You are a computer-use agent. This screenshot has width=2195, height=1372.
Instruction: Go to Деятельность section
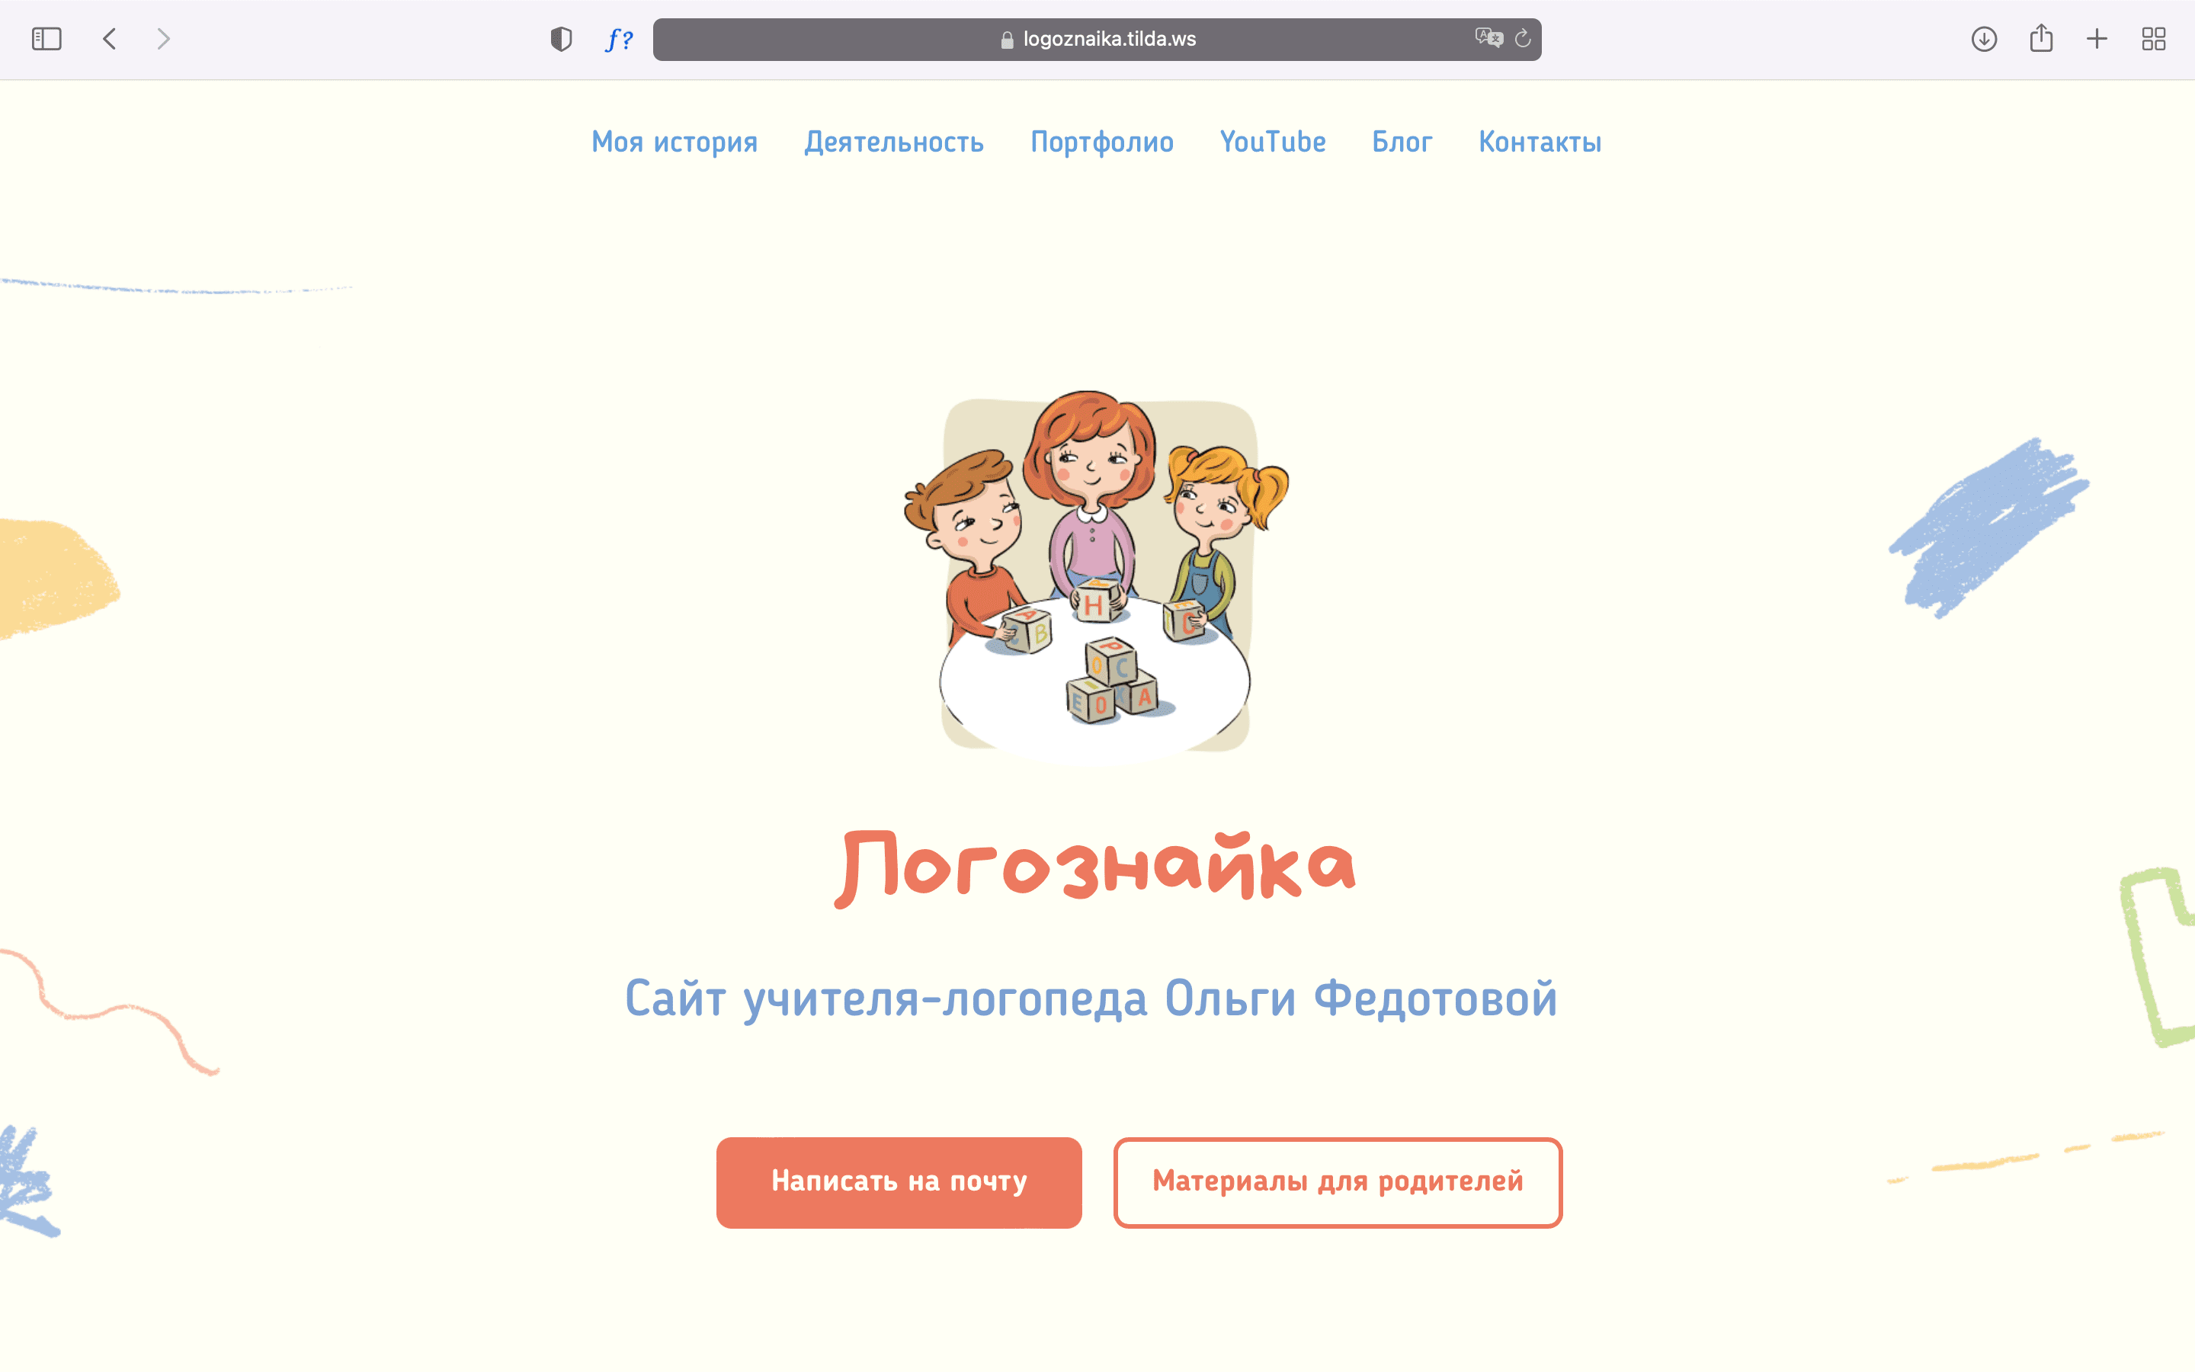893,143
